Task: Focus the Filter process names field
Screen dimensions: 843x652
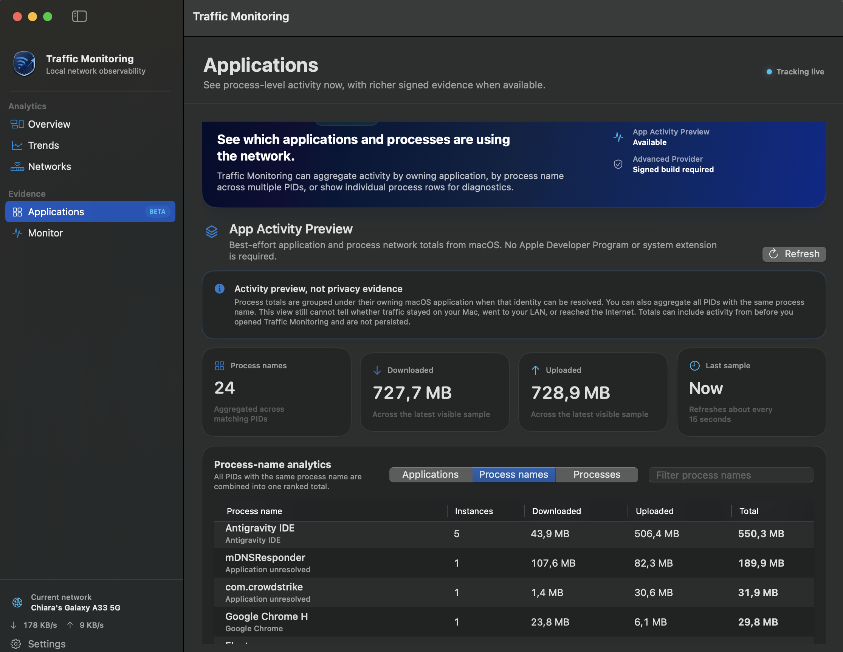Action: pyautogui.click(x=731, y=475)
